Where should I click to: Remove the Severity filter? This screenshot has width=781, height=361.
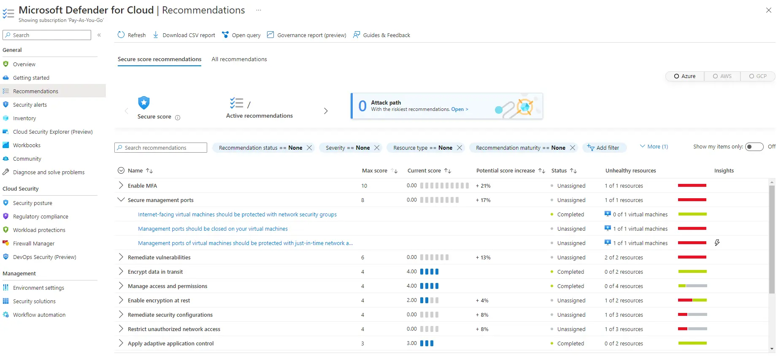point(377,148)
